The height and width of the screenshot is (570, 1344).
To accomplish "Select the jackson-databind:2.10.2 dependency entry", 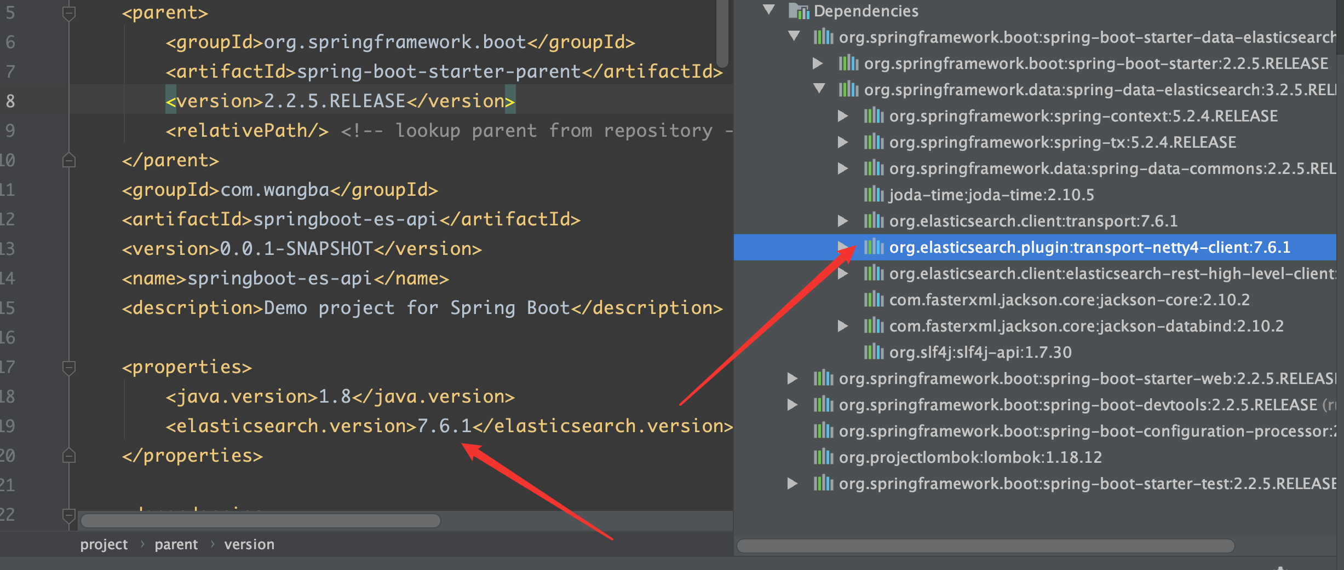I will [1085, 326].
